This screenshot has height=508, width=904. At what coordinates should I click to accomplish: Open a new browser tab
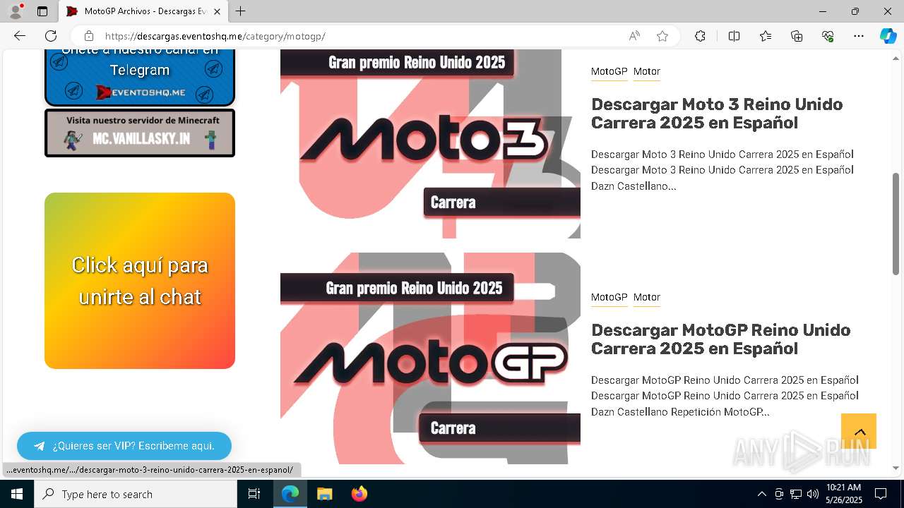point(241,11)
